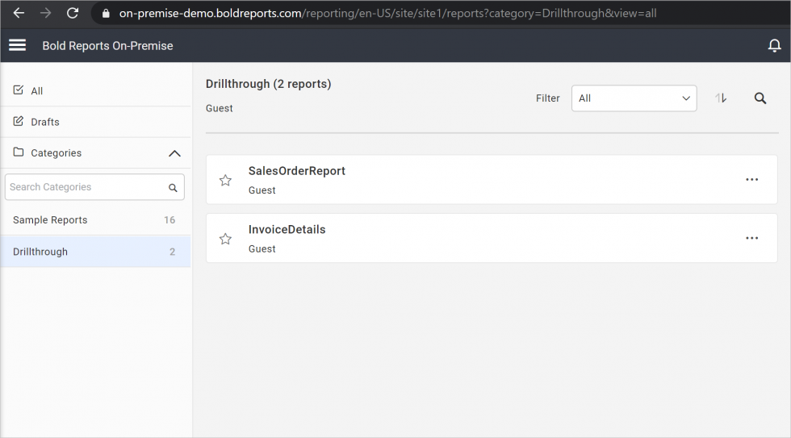
Task: Open the SalesOrderReport more options menu
Action: [x=751, y=179]
